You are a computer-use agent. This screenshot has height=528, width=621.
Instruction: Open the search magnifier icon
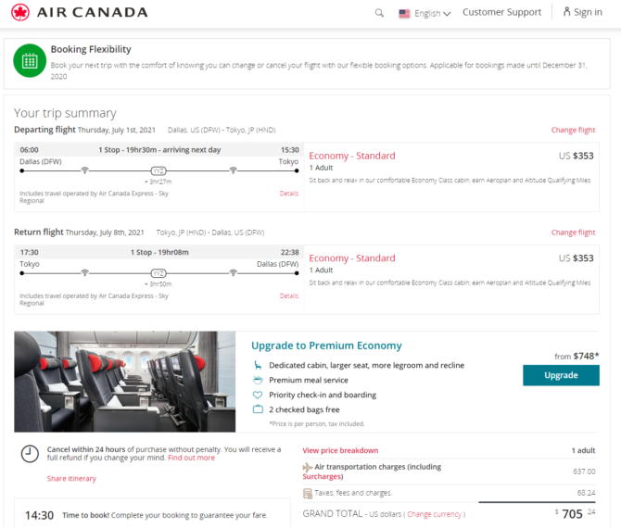point(379,13)
